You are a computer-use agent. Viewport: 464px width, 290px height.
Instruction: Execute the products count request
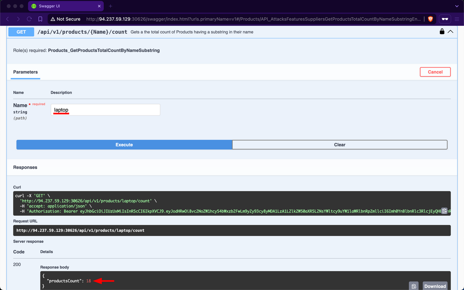[x=124, y=145]
